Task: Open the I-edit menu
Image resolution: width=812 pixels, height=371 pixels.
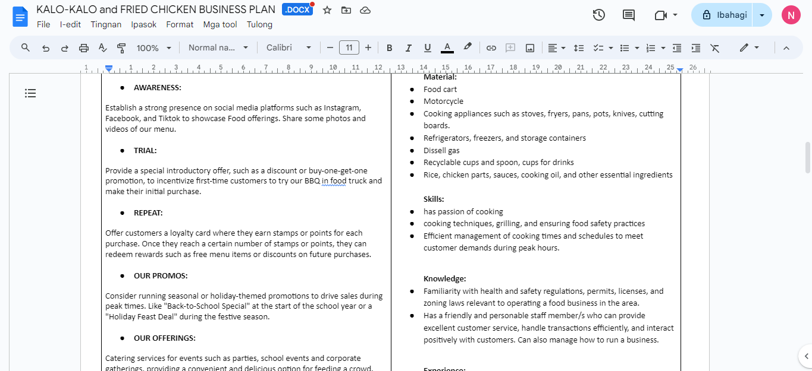Action: 70,24
